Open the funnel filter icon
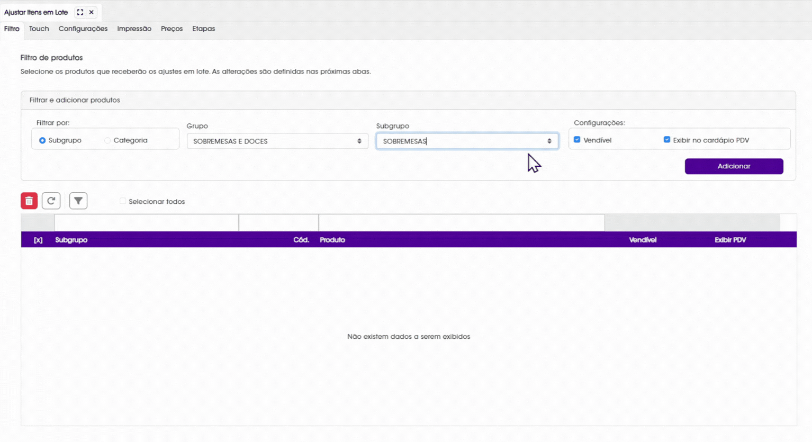The image size is (812, 442). [x=78, y=201]
